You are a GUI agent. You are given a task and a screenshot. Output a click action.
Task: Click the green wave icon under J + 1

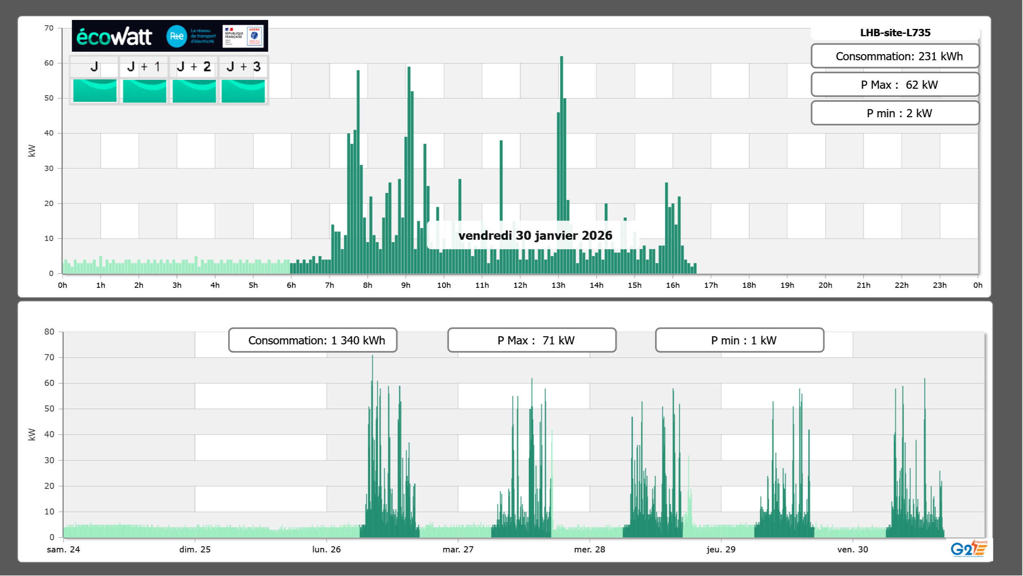click(x=144, y=90)
